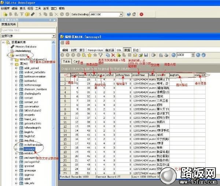Click the blue floppy save icon
Image resolution: width=220 pixels, height=186 pixels.
(146, 55)
